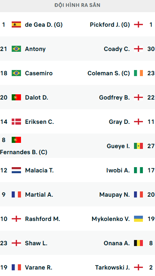Click the Senegal flag beside Gueye I.
This screenshot has height=276, width=155.
pyautogui.click(x=138, y=146)
